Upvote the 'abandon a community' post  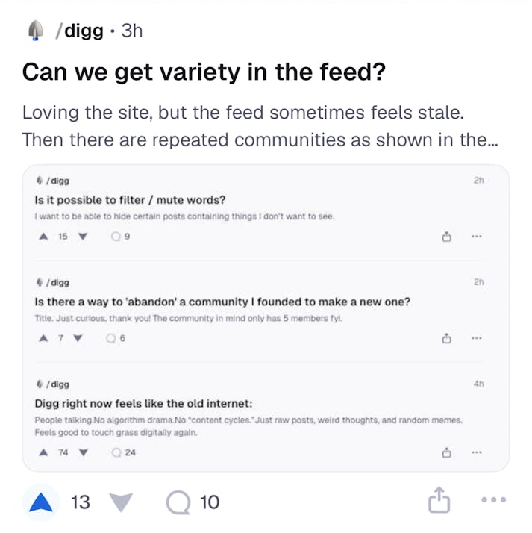click(43, 338)
